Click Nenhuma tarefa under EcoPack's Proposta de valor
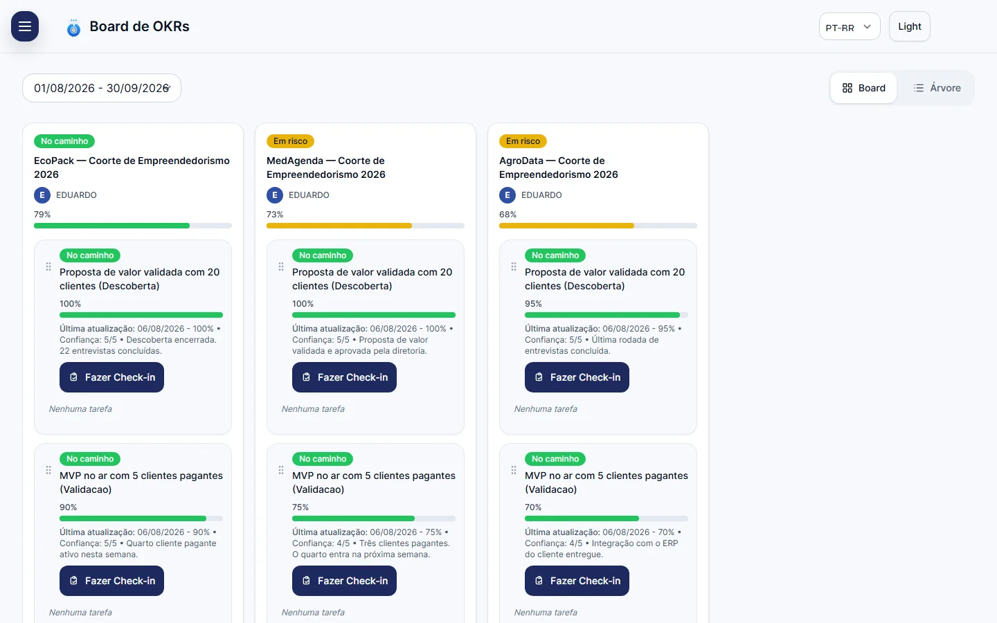997x623 pixels. [80, 409]
